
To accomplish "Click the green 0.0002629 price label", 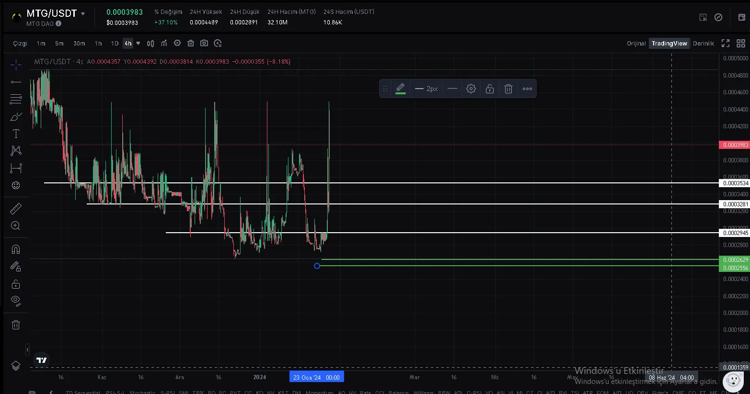I will tap(735, 260).
